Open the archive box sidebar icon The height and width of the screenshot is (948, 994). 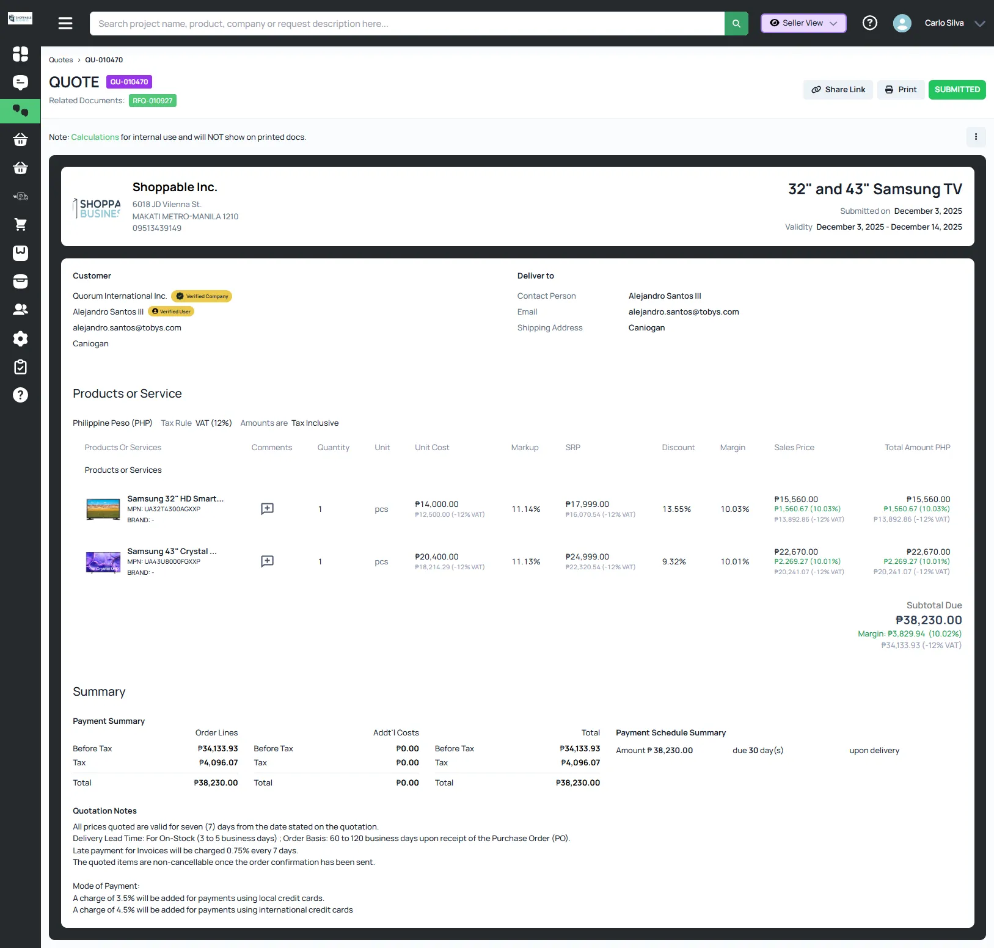[20, 281]
